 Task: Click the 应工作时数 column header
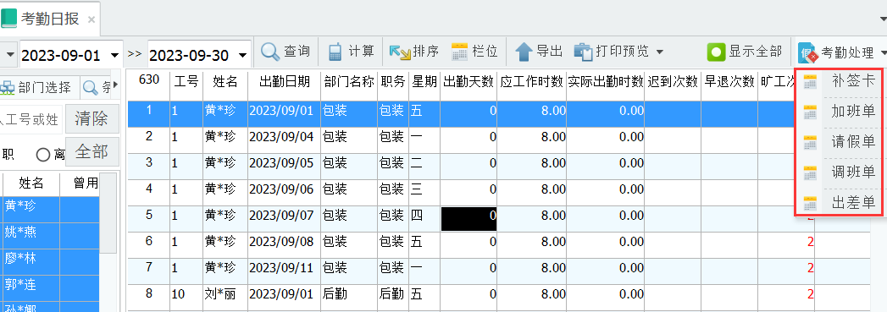[532, 82]
